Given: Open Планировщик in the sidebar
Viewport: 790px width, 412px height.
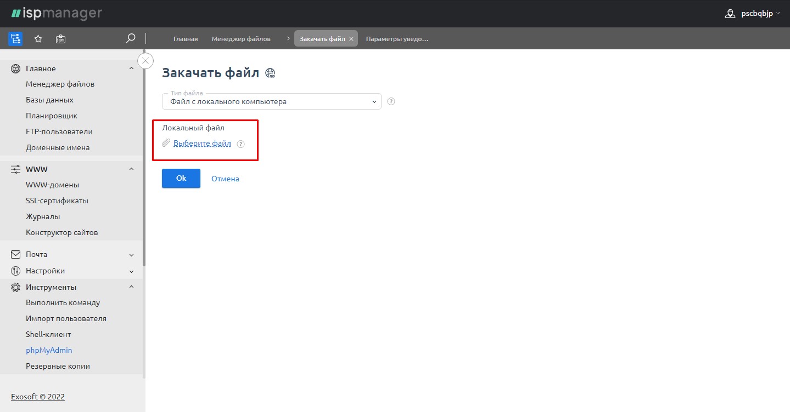Looking at the screenshot, I should point(52,116).
